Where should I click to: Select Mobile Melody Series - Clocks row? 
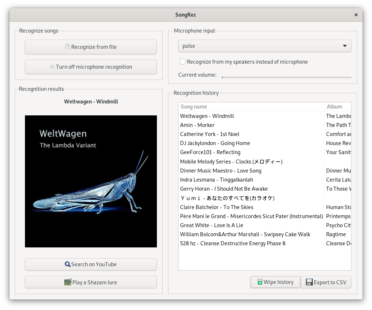pos(265,161)
